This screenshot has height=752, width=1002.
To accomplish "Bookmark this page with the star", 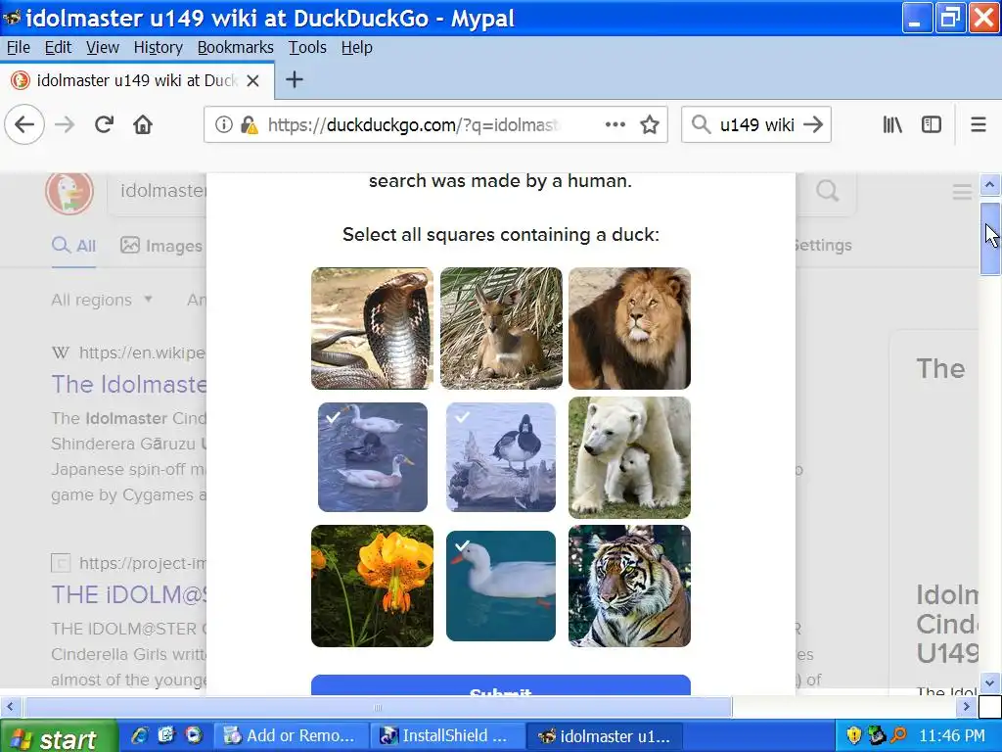I will click(650, 124).
